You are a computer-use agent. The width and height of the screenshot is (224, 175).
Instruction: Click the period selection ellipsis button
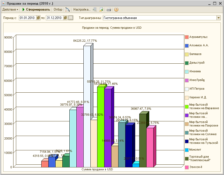[70, 18]
